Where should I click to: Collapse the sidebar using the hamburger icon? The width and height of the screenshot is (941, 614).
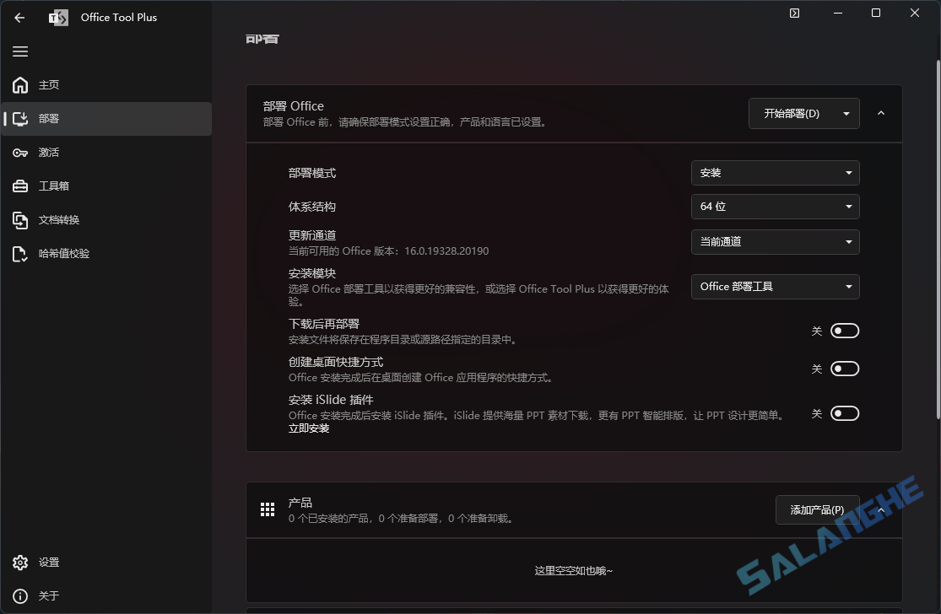(x=20, y=51)
